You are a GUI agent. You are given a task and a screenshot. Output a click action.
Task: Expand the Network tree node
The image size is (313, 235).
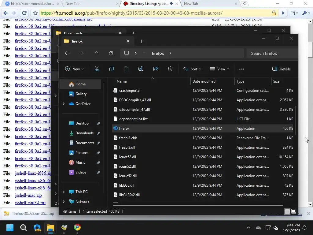pyautogui.click(x=64, y=202)
